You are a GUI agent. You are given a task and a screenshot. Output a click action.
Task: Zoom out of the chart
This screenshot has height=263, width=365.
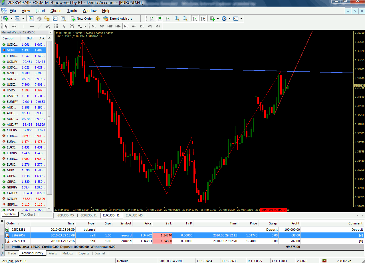click(x=185, y=19)
